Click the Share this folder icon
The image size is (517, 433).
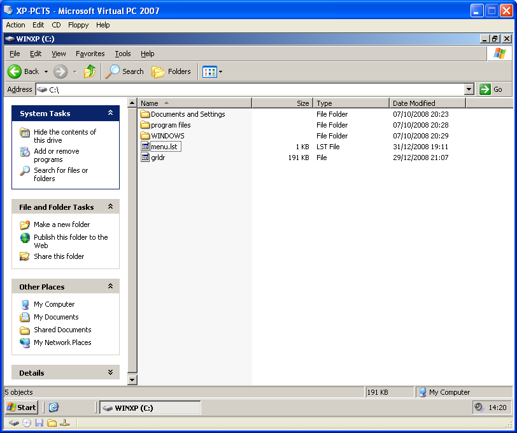[25, 256]
